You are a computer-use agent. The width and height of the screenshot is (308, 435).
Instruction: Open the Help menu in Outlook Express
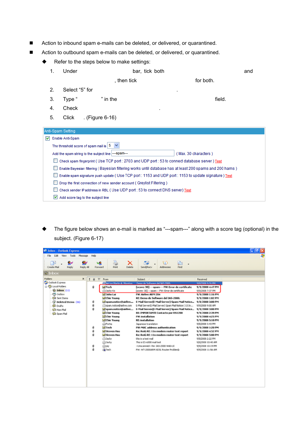[x=94, y=256]
